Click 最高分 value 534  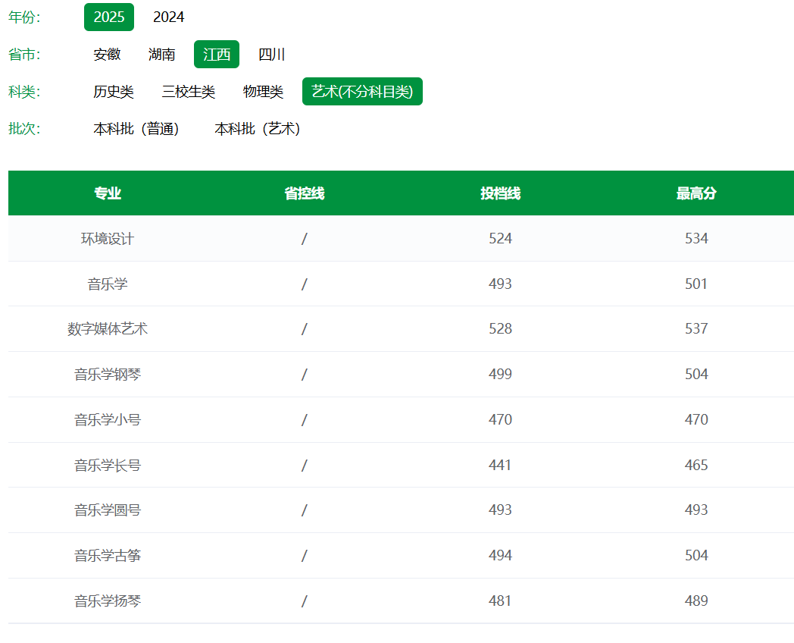(696, 238)
